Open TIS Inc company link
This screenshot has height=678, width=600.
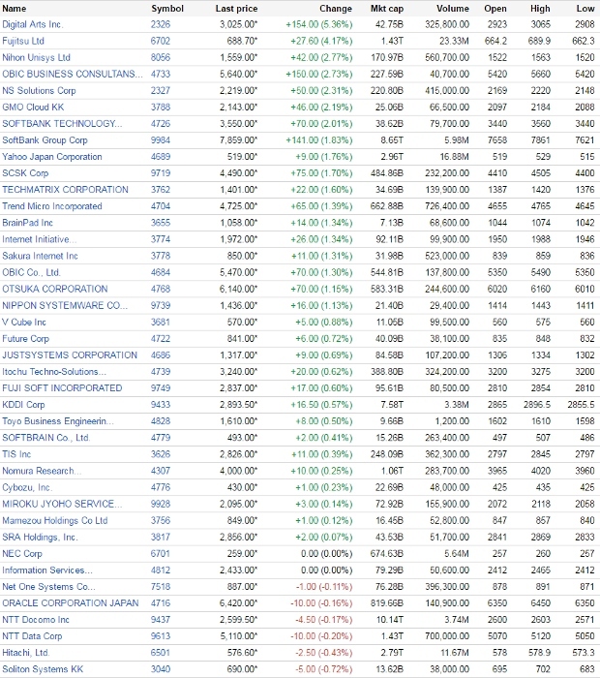click(x=16, y=454)
